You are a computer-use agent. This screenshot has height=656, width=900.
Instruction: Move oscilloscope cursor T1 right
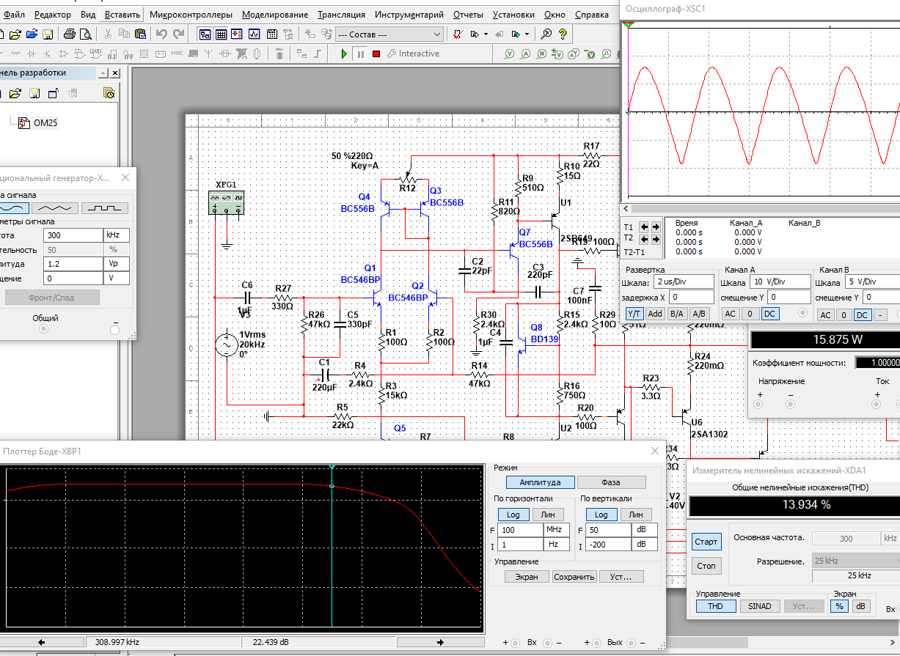coord(657,226)
